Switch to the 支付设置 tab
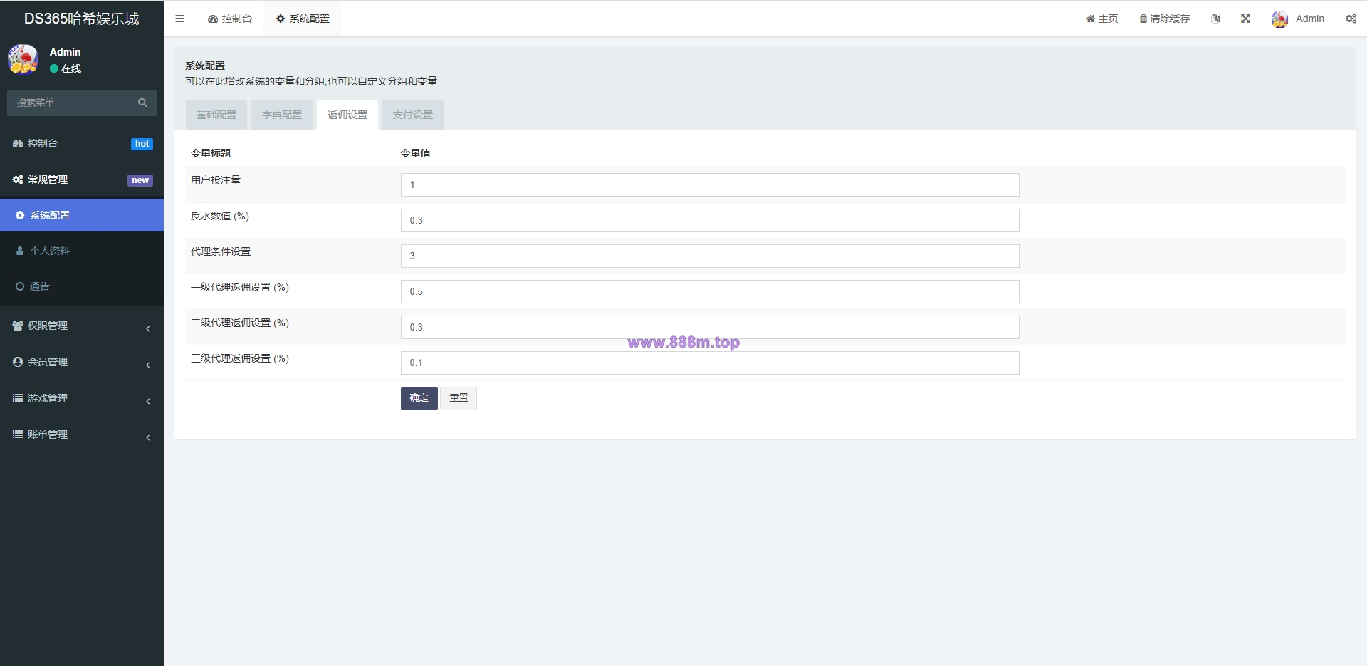This screenshot has height=666, width=1367. 413,115
